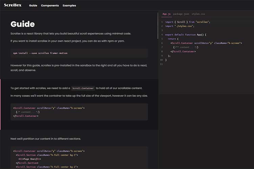The width and height of the screenshot is (254, 169).
Task: Place cursor on empty line 11 in editor
Action: tap(203, 64)
